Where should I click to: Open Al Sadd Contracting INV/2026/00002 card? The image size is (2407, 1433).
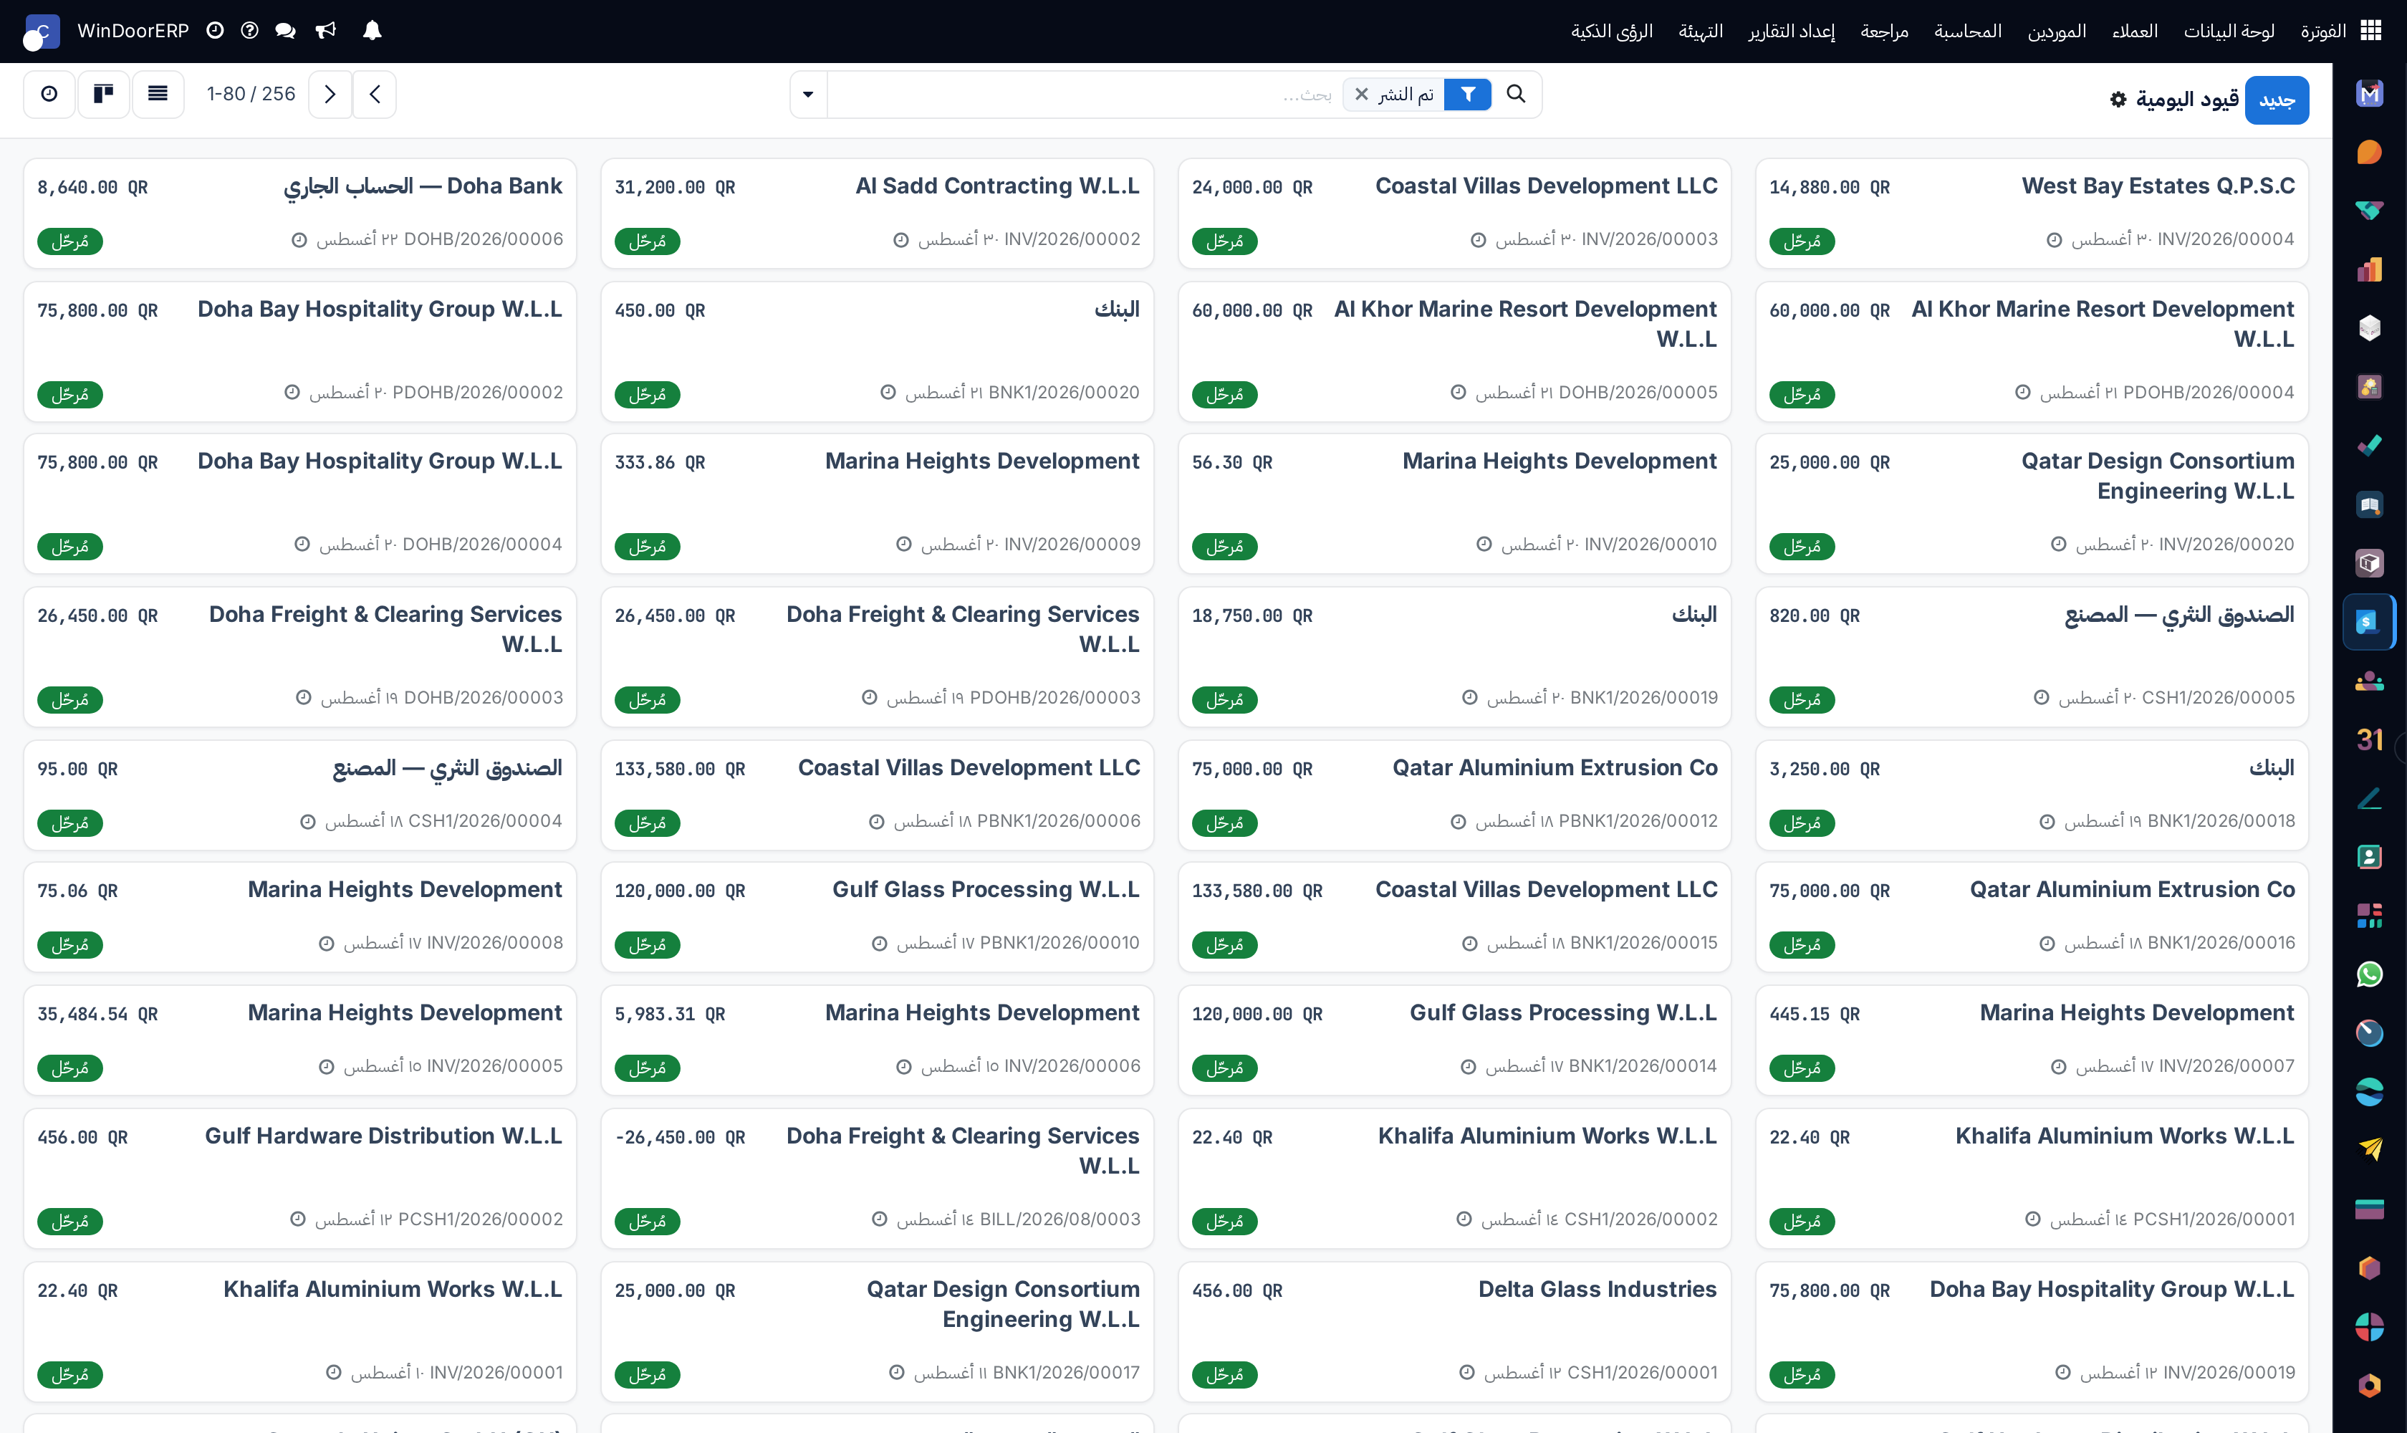coord(877,214)
